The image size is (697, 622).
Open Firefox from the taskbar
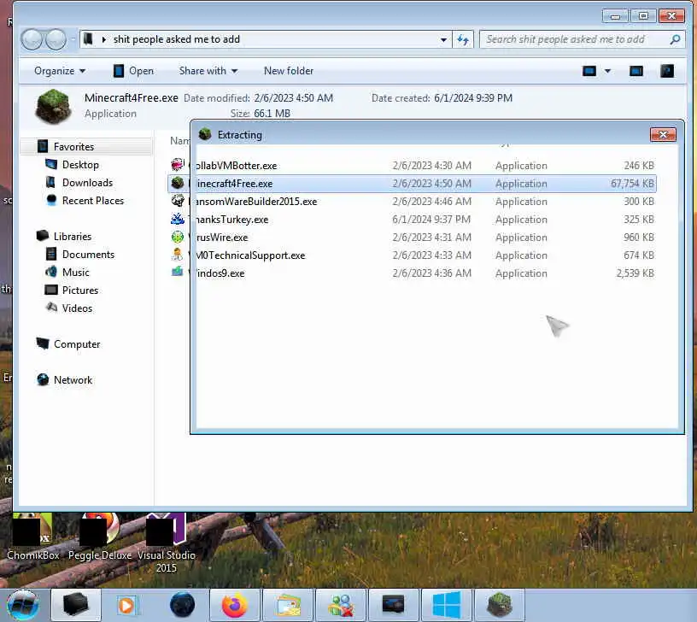click(x=234, y=605)
